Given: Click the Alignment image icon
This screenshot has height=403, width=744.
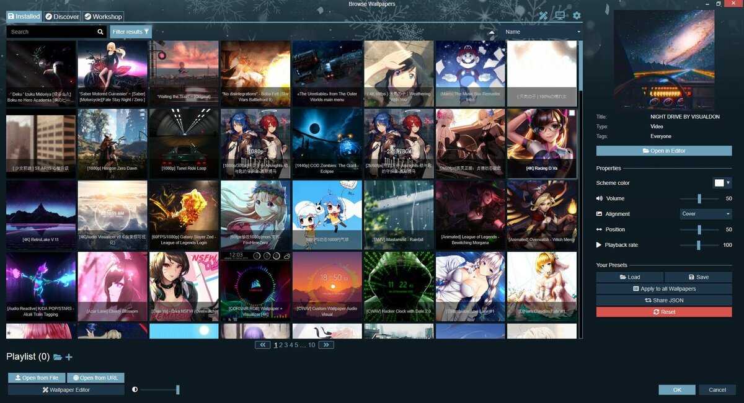Looking at the screenshot, I should point(600,214).
